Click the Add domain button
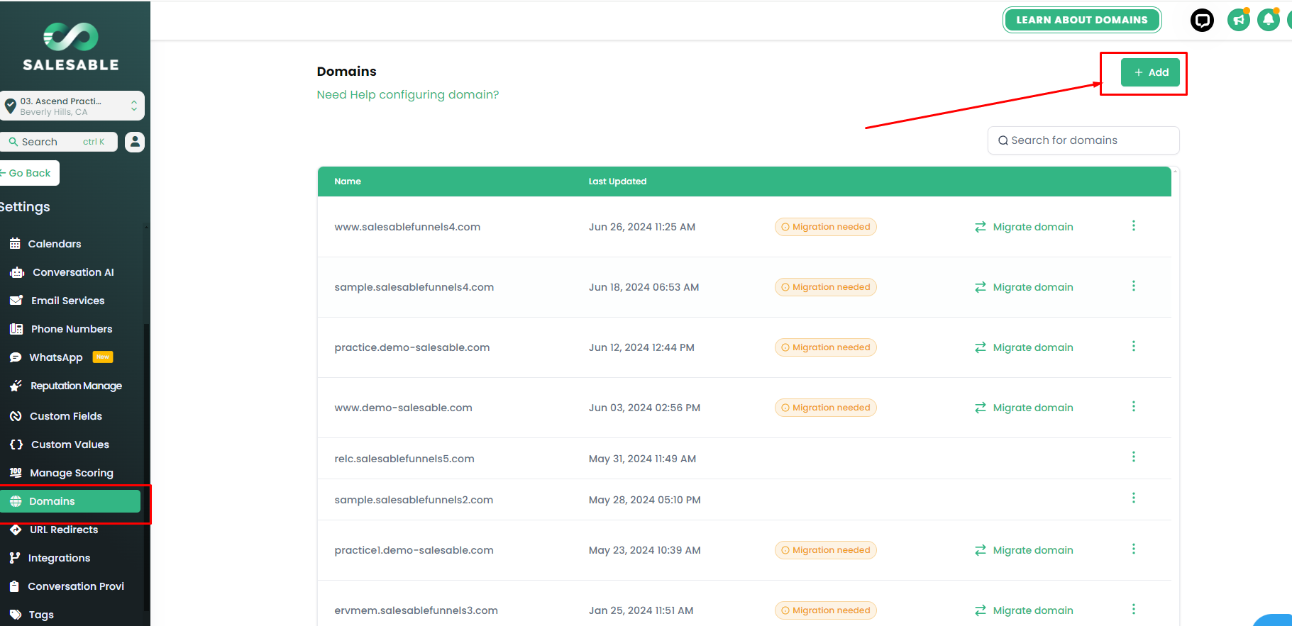 tap(1150, 72)
